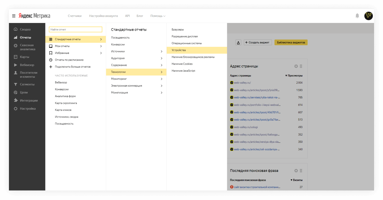
Task: Click the Мои отчеты icon
Action: coord(51,46)
